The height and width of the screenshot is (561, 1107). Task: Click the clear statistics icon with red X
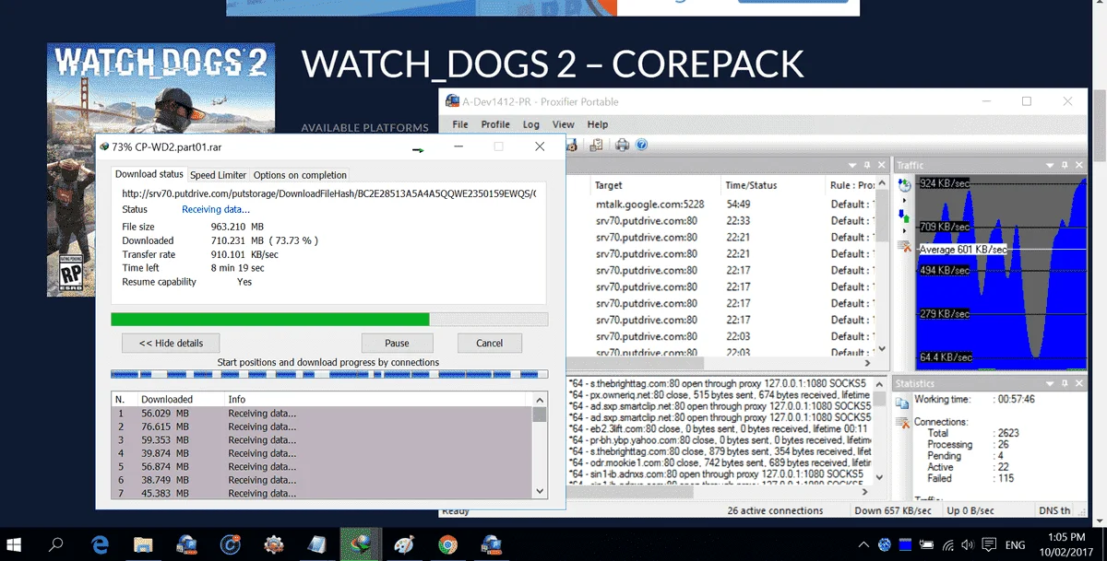coord(902,422)
